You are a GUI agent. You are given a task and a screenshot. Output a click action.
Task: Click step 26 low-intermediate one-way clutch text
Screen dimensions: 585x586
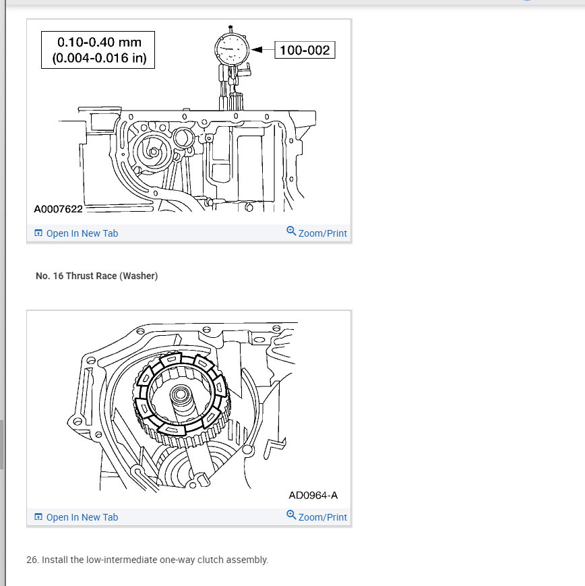[147, 560]
